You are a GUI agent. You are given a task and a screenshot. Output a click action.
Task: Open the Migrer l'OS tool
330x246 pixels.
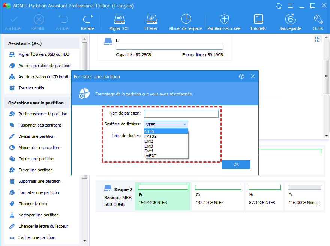pos(119,22)
